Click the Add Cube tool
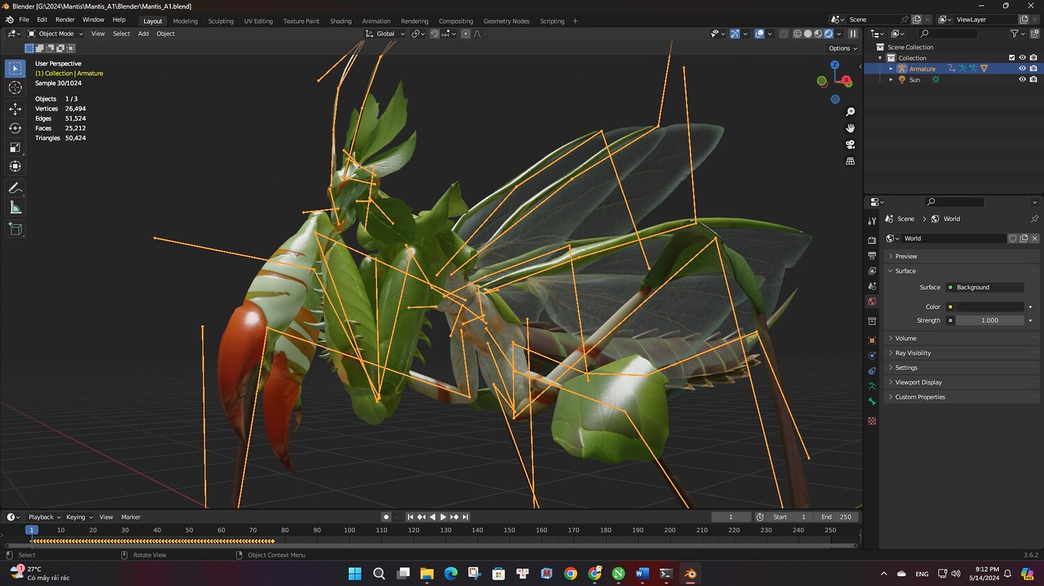This screenshot has height=586, width=1044. pyautogui.click(x=15, y=229)
